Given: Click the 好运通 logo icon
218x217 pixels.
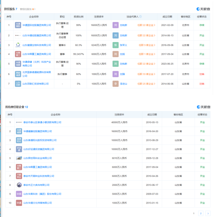Looking at the screenshot, I should (x=19, y=149).
